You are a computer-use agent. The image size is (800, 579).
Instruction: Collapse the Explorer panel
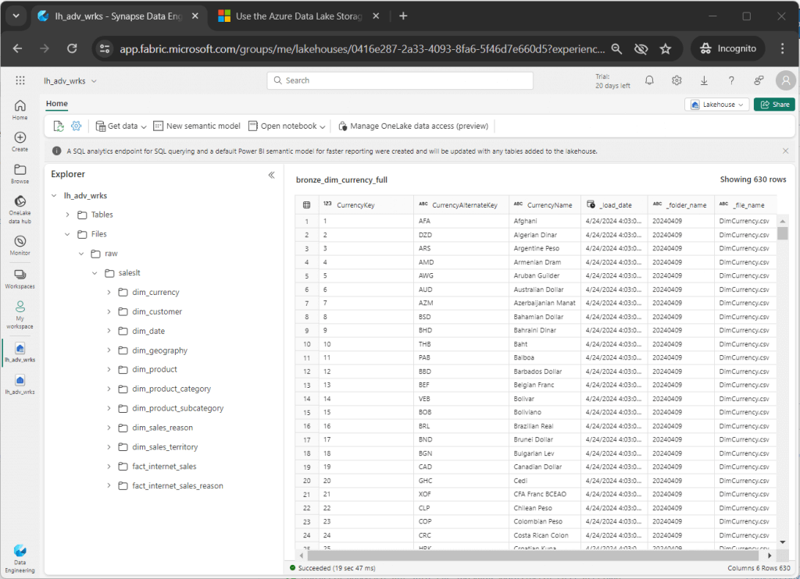point(271,175)
